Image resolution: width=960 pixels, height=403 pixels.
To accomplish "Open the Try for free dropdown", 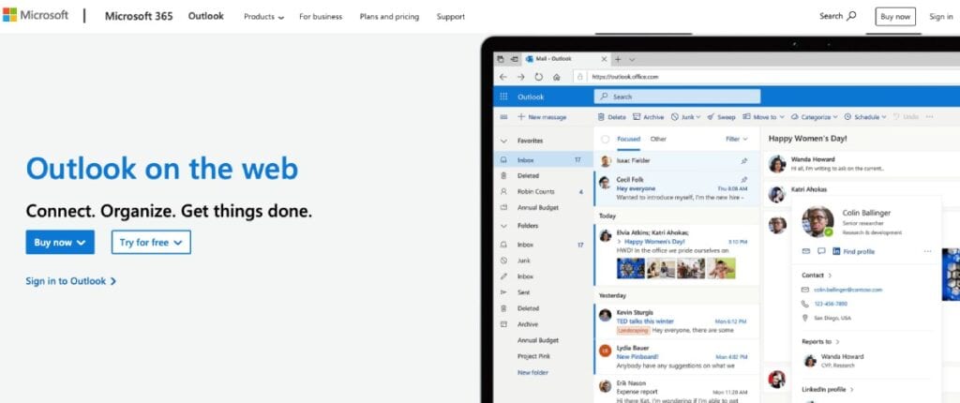I will pos(151,242).
